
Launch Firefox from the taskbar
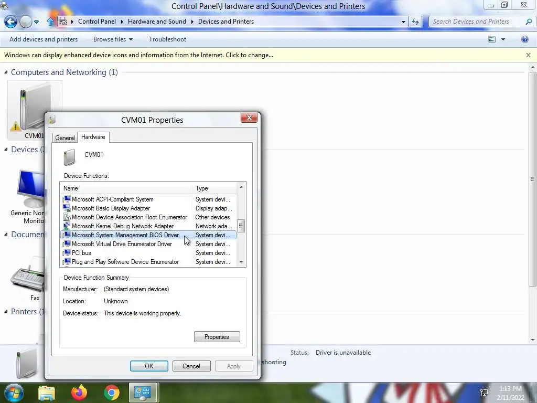click(x=79, y=393)
